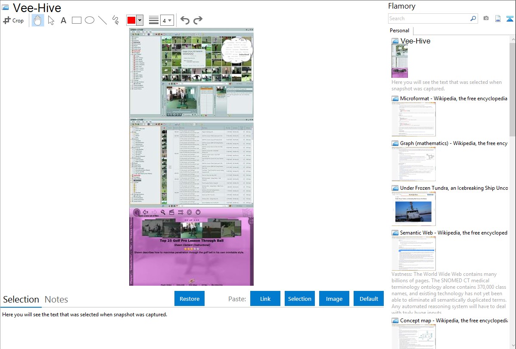Open the Microformat Wikipedia snapshot thumbnail

click(413, 119)
